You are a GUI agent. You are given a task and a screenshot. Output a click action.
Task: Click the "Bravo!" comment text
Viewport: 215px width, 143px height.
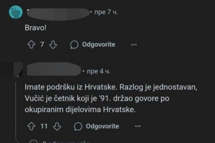coord(35,28)
